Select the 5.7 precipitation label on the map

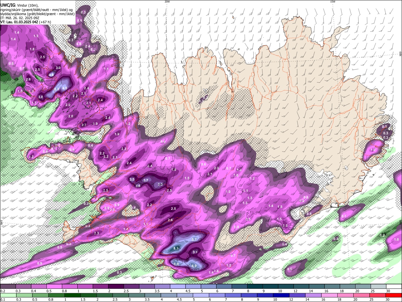[x=194, y=239]
